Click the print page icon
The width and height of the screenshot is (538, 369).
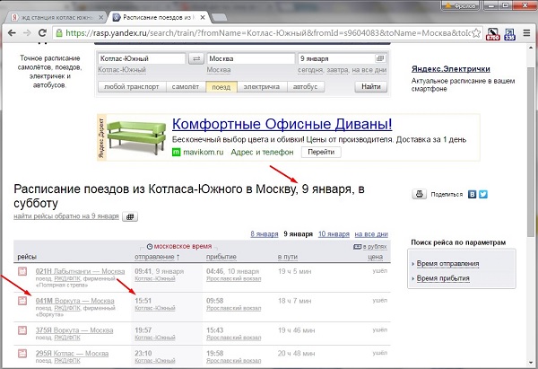(x=420, y=194)
